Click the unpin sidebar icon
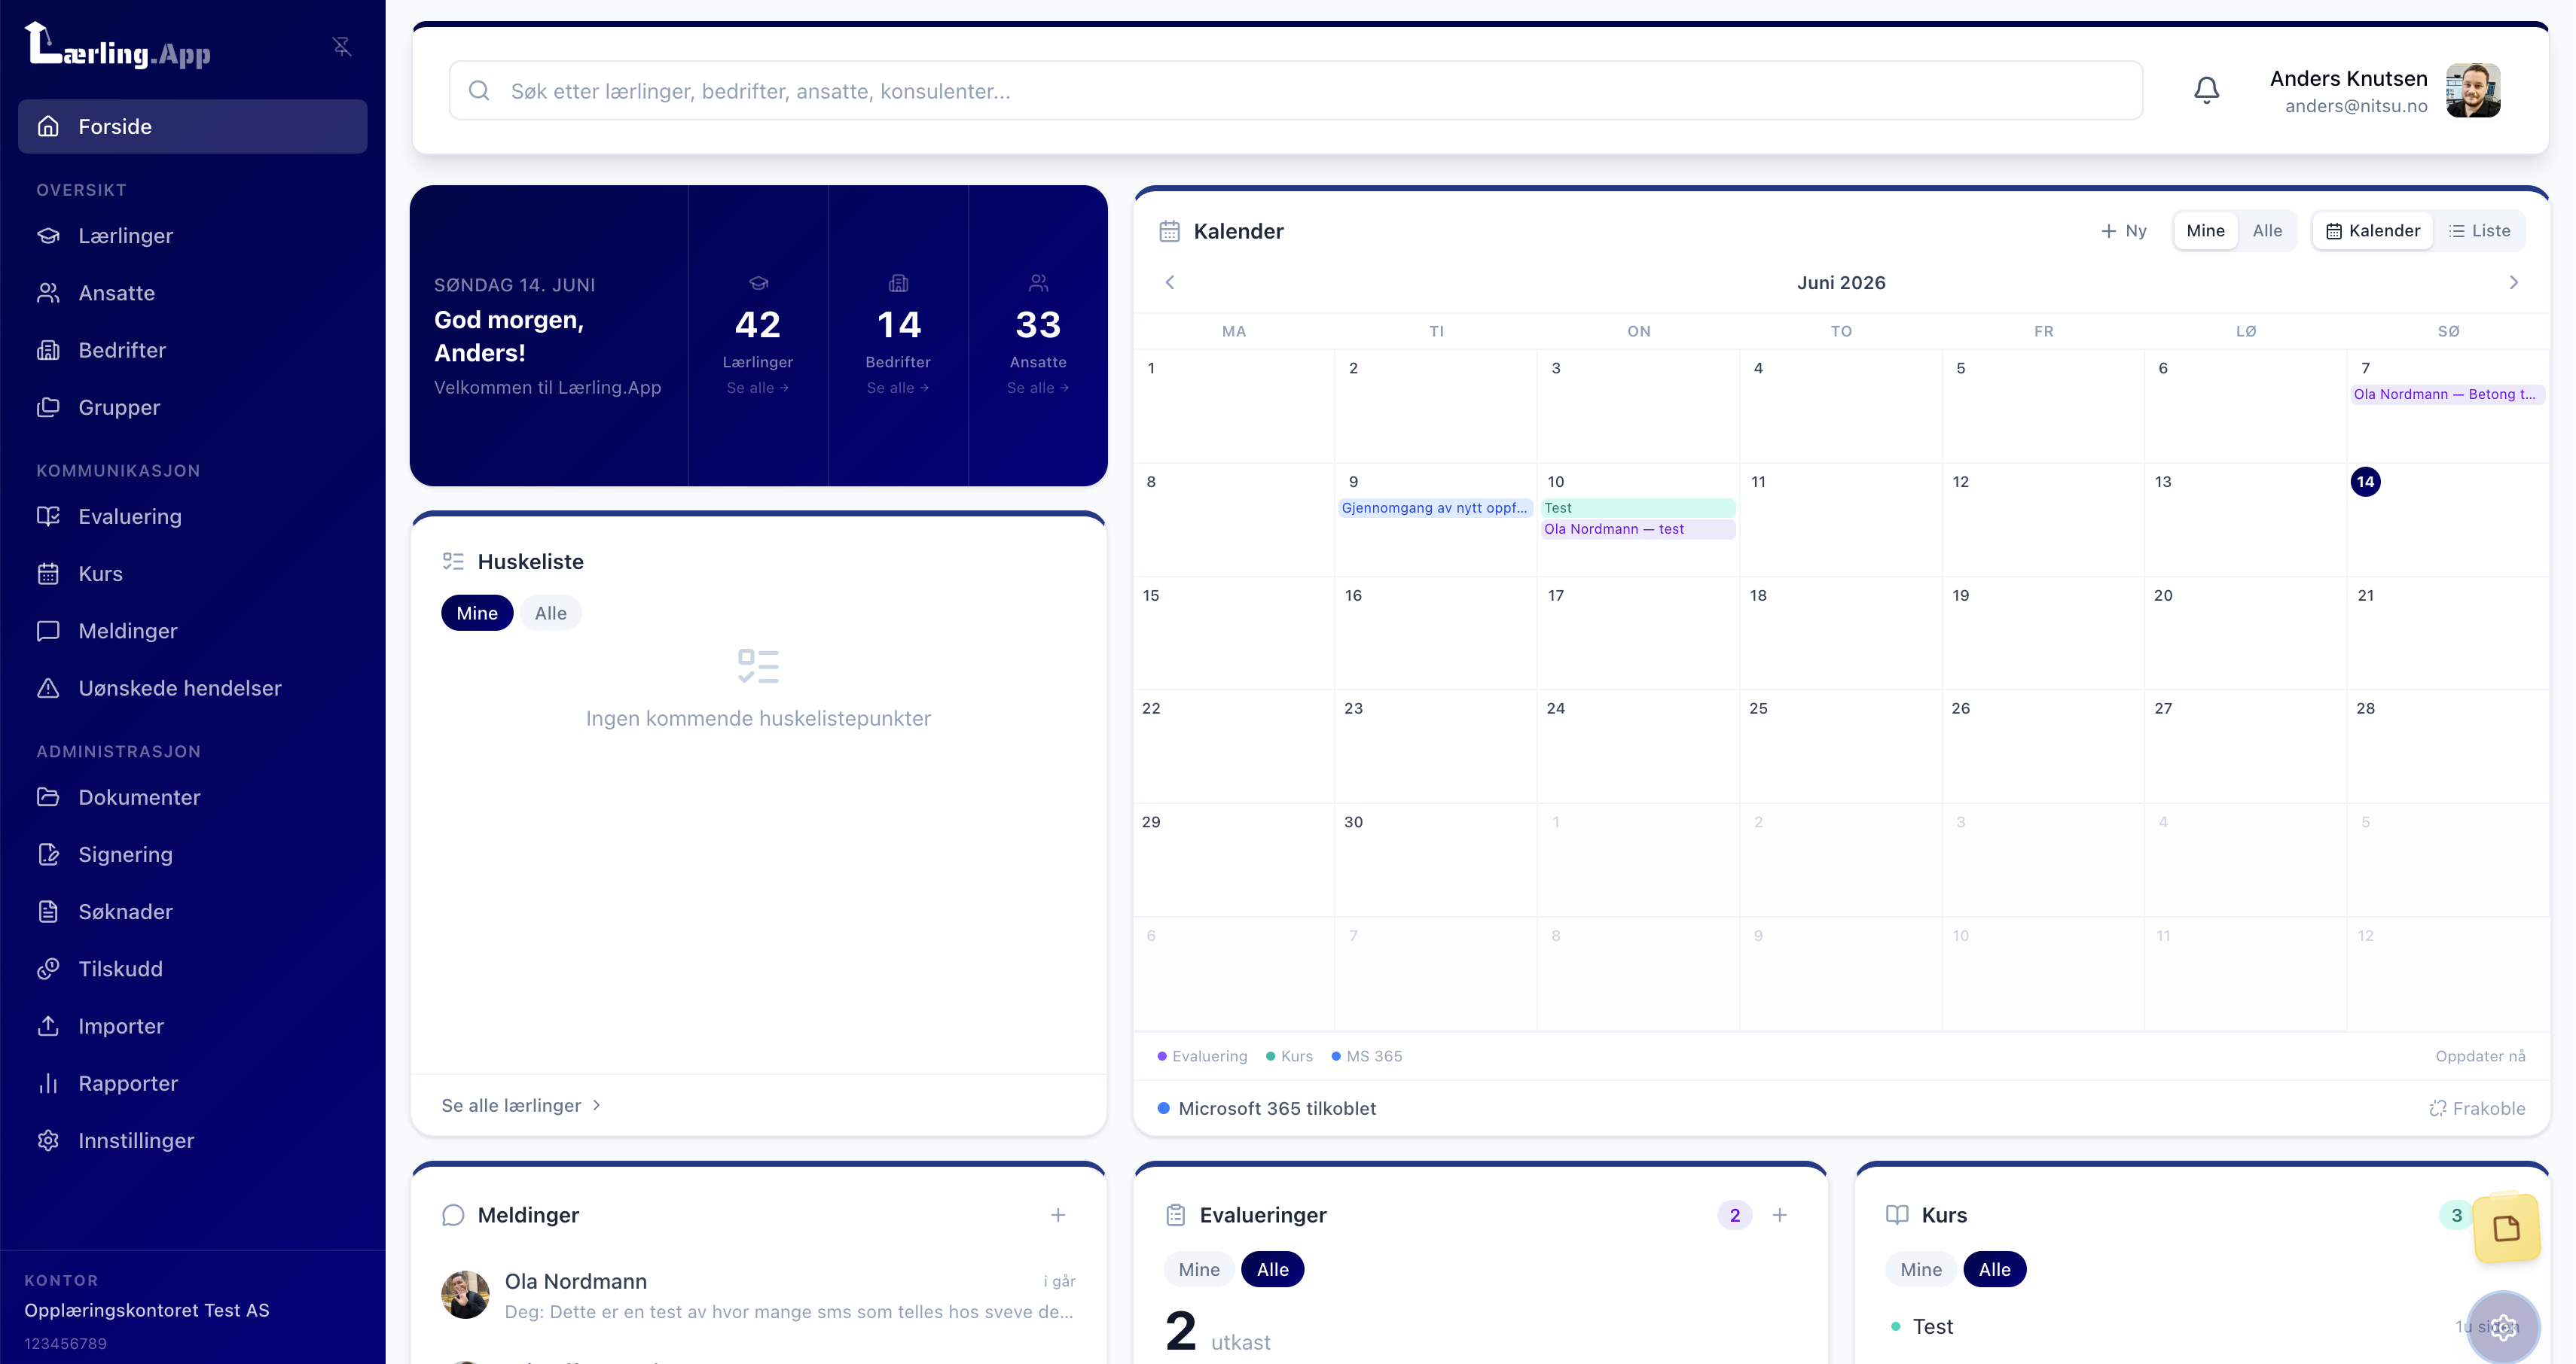 [342, 46]
